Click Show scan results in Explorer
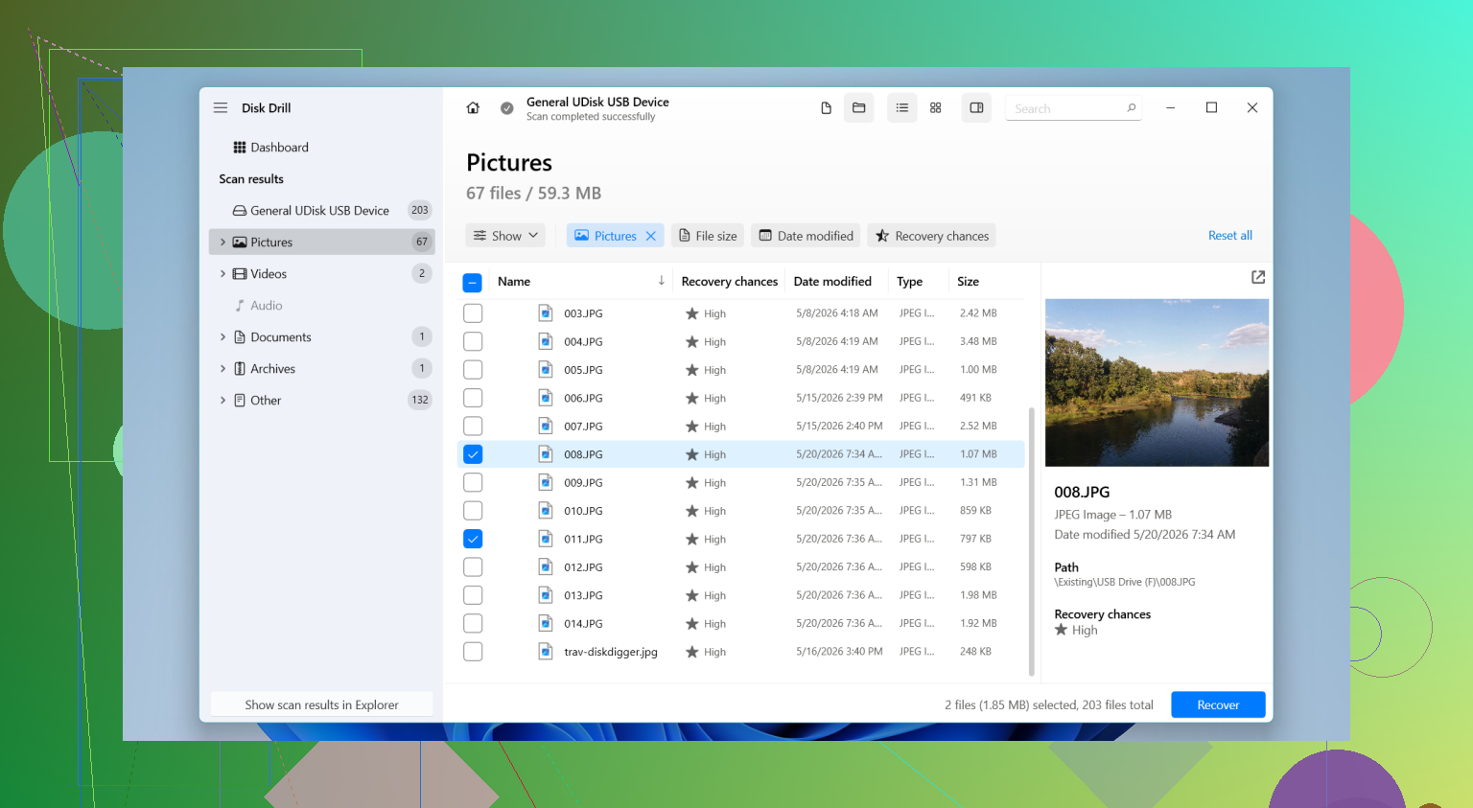The height and width of the screenshot is (808, 1473). 321,704
